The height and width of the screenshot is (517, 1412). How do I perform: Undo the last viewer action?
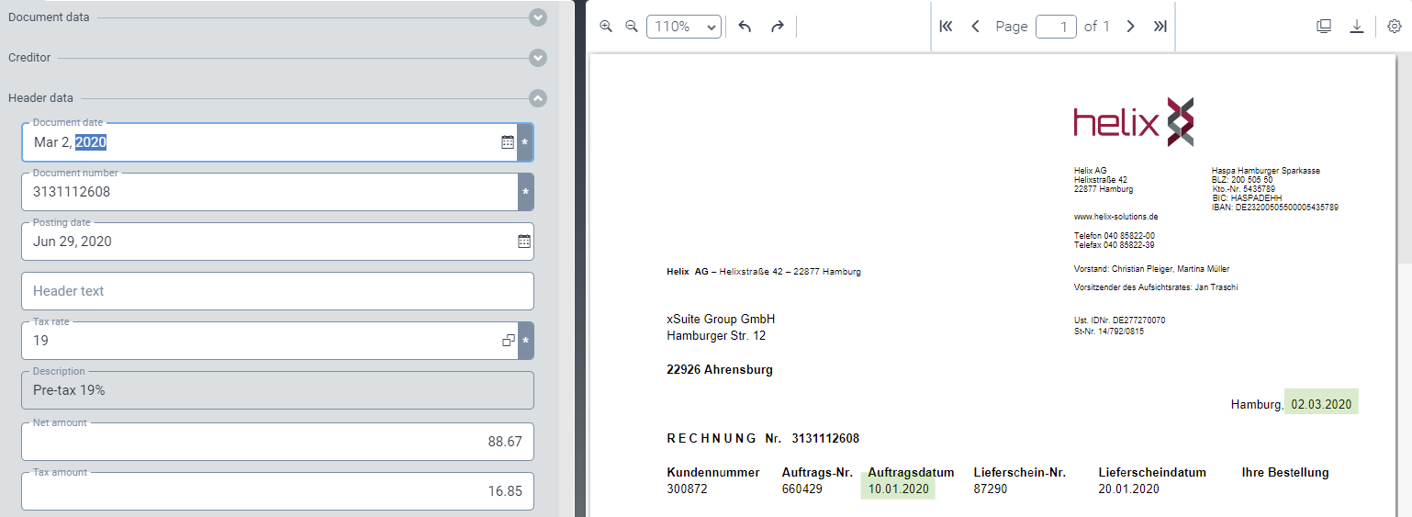coord(745,27)
